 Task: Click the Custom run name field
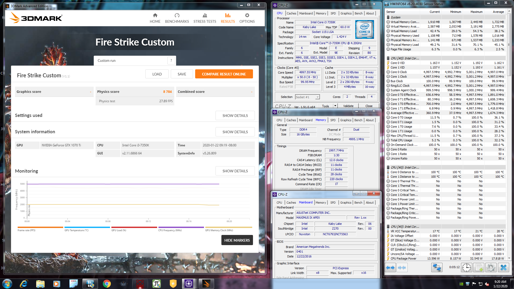[131, 61]
